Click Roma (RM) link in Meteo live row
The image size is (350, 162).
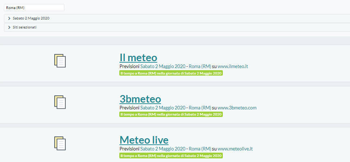200,149
